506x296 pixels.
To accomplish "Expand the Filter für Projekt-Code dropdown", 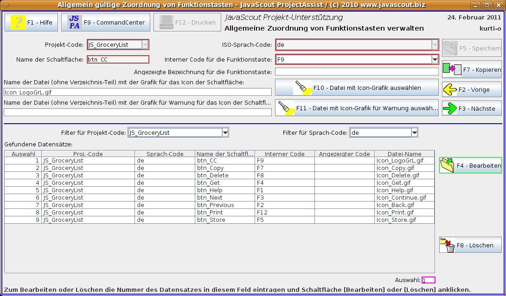I will [x=225, y=133].
